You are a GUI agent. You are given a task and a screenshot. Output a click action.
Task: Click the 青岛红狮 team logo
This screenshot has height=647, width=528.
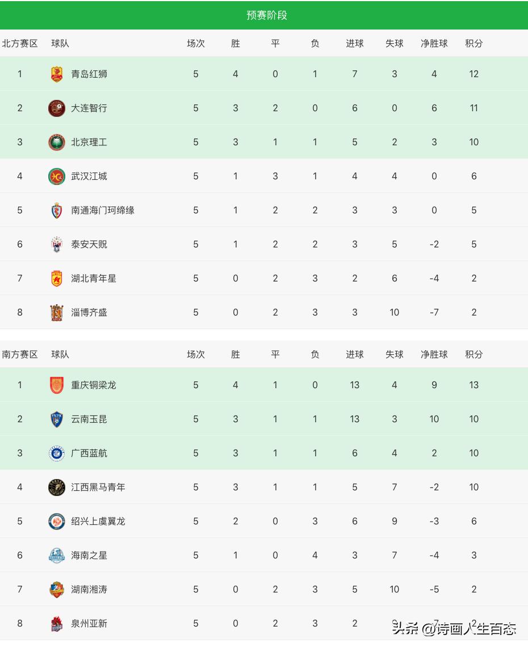tap(57, 74)
